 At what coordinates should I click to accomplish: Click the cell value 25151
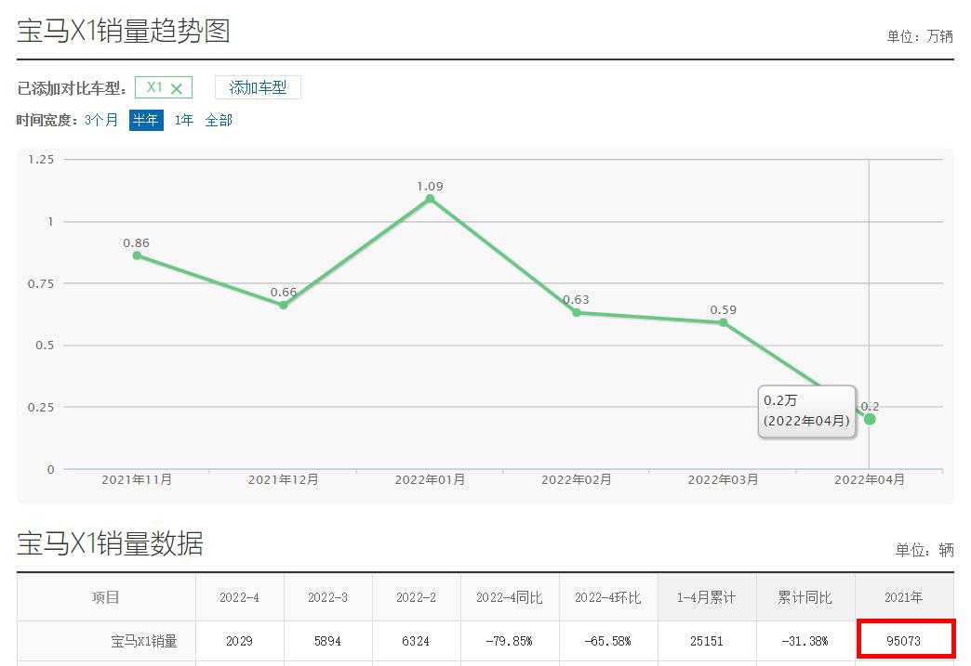click(x=707, y=641)
